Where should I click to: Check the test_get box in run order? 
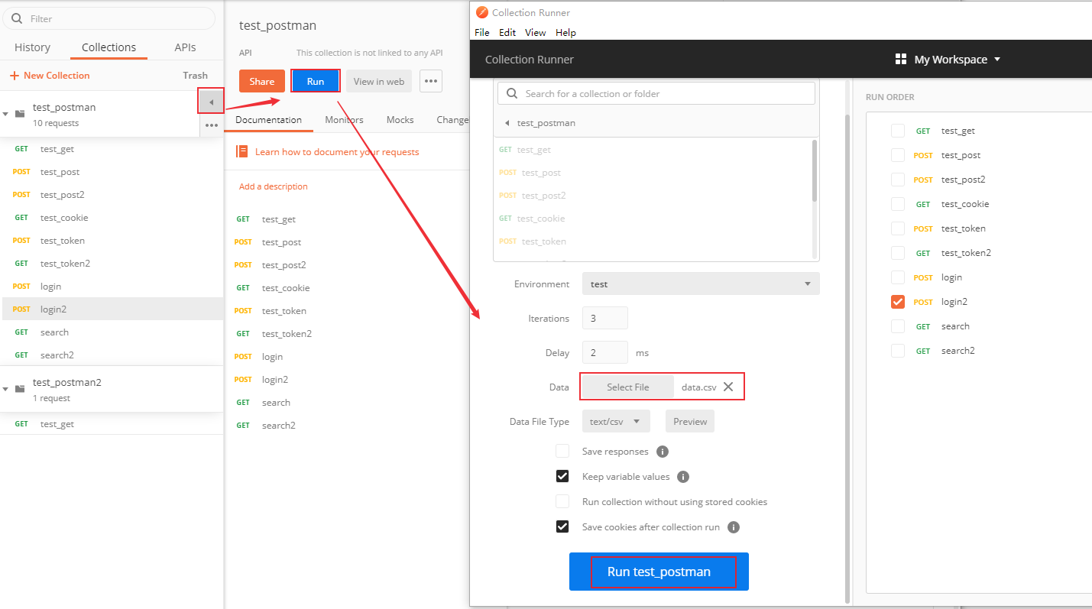pyautogui.click(x=898, y=131)
